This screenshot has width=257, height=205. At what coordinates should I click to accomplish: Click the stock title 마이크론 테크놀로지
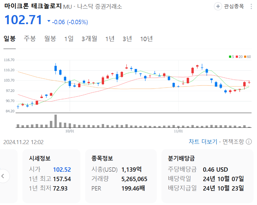tap(33, 6)
